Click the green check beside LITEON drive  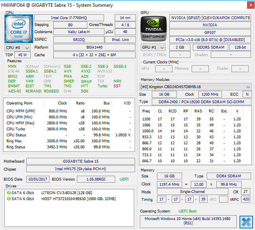click(x=9, y=193)
